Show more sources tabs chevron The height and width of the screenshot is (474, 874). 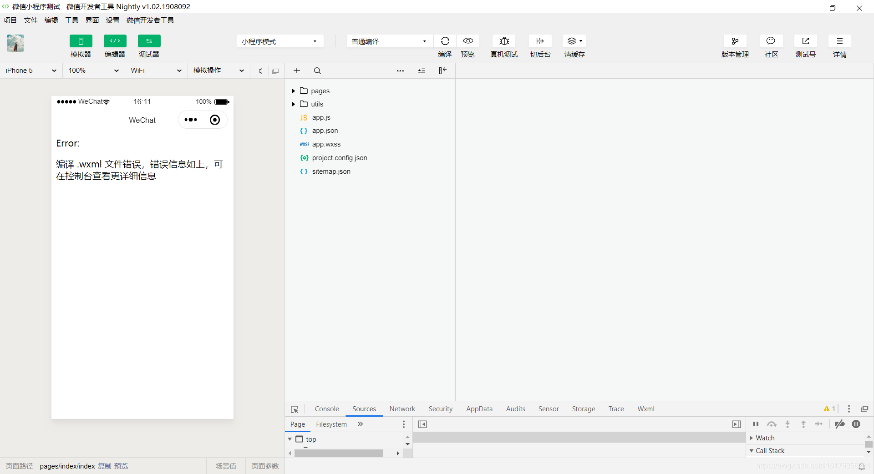pos(361,424)
